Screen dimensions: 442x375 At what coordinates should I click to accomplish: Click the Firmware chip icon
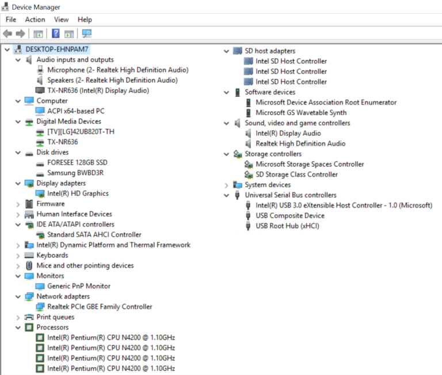[29, 204]
